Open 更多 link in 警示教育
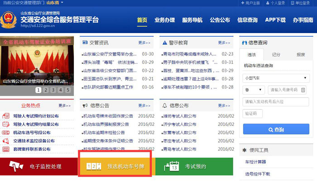The image size is (317, 181). pyautogui.click(x=224, y=43)
